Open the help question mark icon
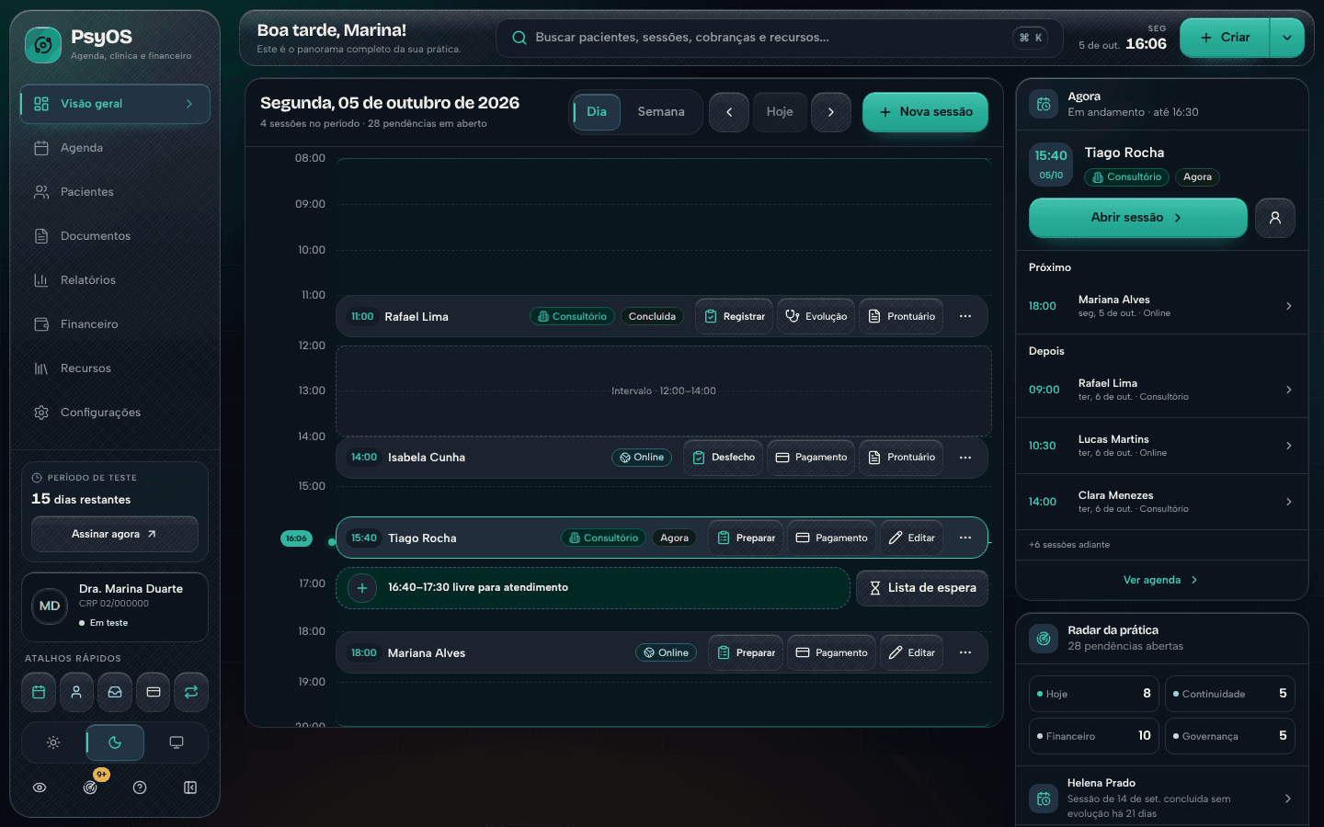The height and width of the screenshot is (827, 1324). click(x=140, y=787)
